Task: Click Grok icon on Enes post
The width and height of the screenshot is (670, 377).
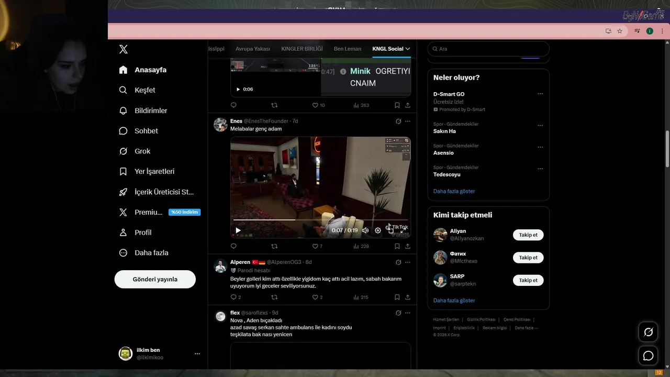Action: (398, 121)
